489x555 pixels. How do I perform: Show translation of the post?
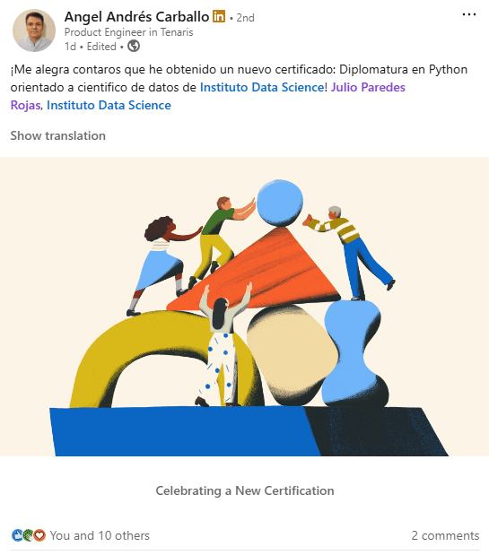pos(57,135)
